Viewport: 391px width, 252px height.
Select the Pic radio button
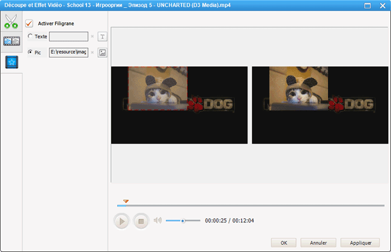click(x=30, y=52)
